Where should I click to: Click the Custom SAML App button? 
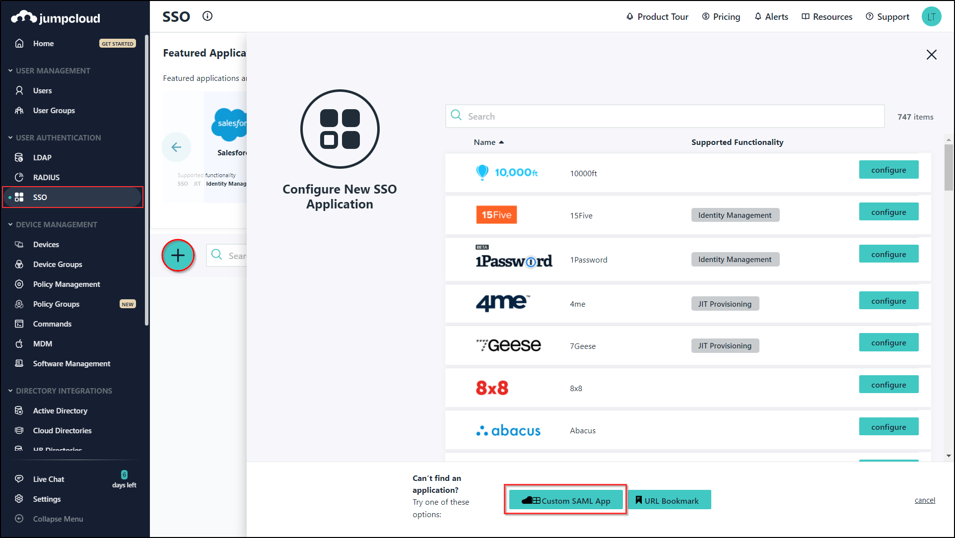click(566, 500)
